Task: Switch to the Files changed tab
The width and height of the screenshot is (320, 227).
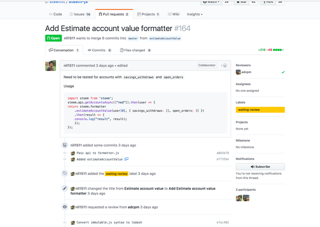Action: click(135, 50)
